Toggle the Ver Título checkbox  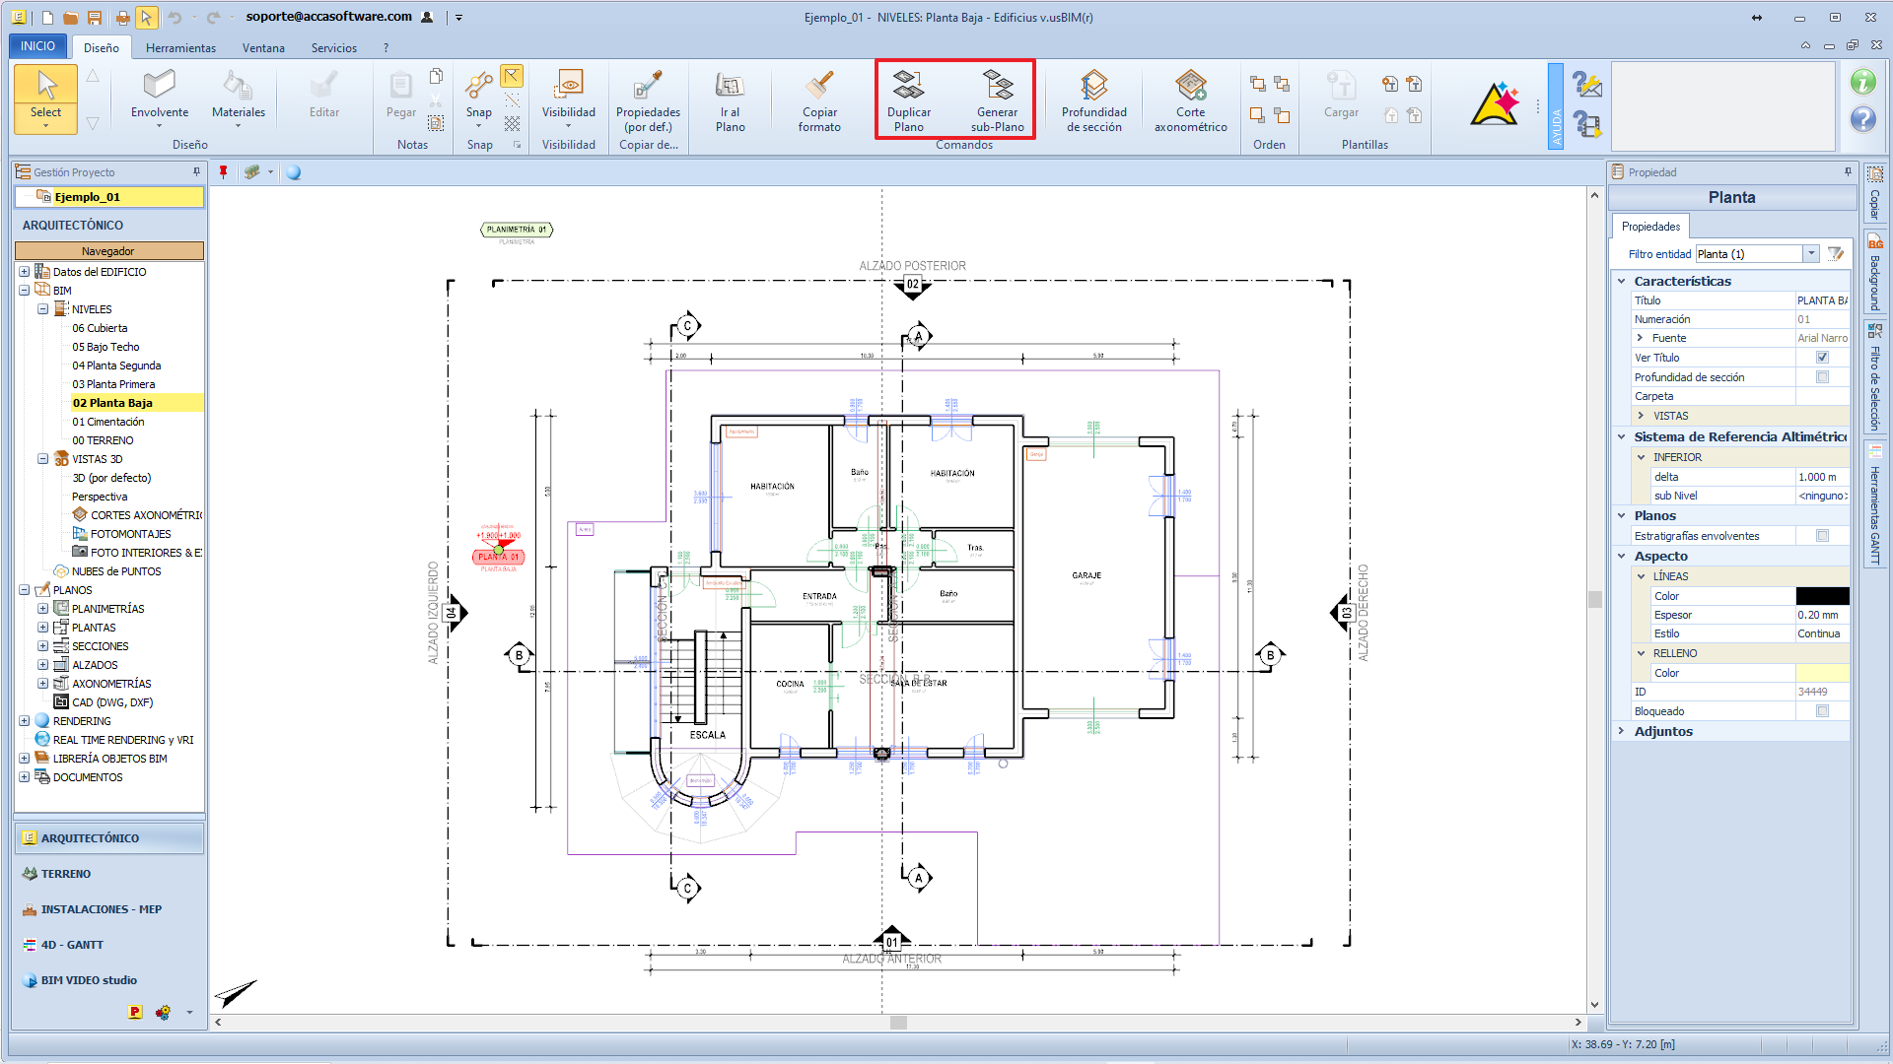[1822, 358]
